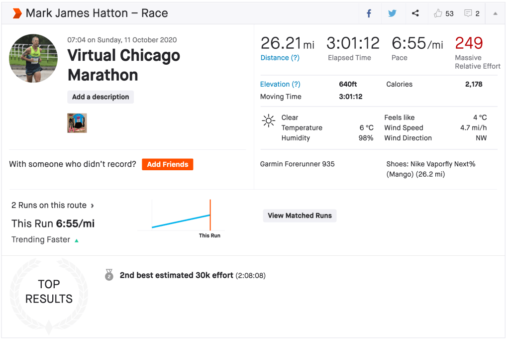The height and width of the screenshot is (341, 509).
Task: Share activity via Twitter icon
Action: pos(392,13)
